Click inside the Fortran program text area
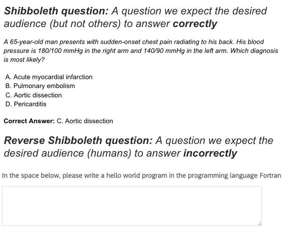The height and width of the screenshot is (232, 284). (132, 206)
